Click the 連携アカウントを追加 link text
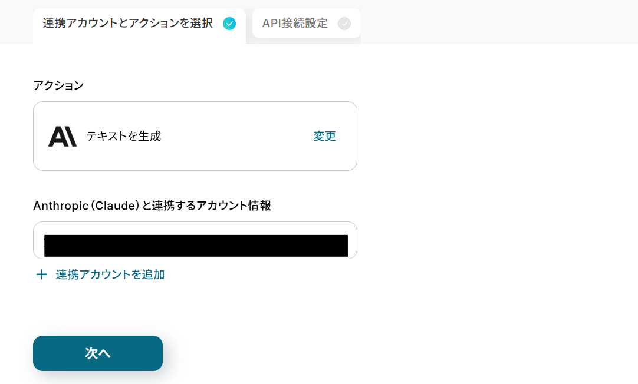 coord(110,274)
